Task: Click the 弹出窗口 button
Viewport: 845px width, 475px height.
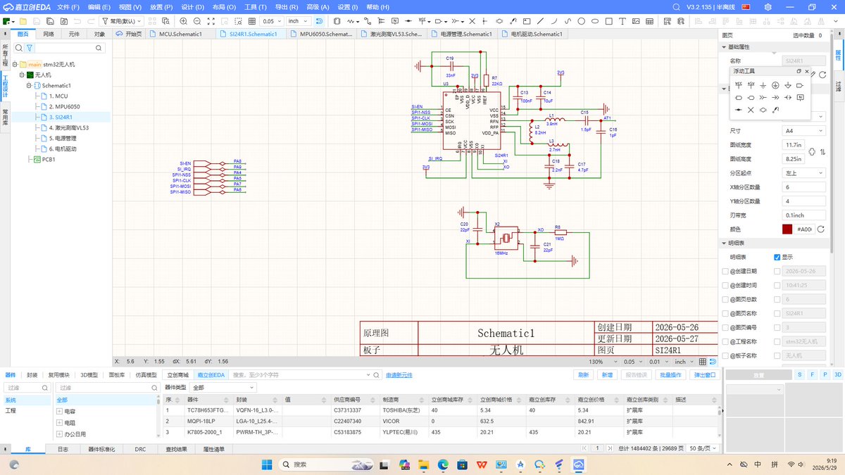Action: (x=703, y=375)
